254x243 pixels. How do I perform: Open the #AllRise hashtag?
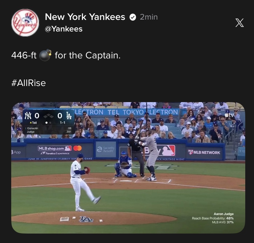pyautogui.click(x=29, y=83)
